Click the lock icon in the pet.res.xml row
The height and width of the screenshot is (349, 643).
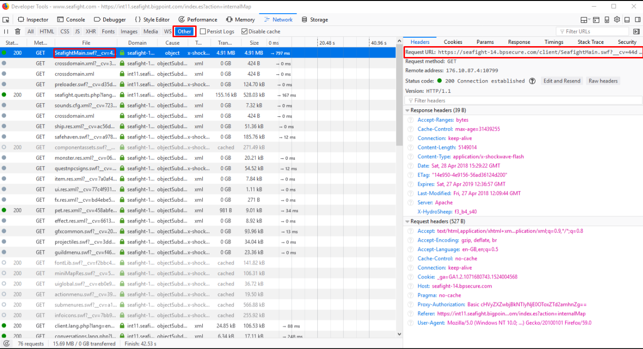(122, 211)
